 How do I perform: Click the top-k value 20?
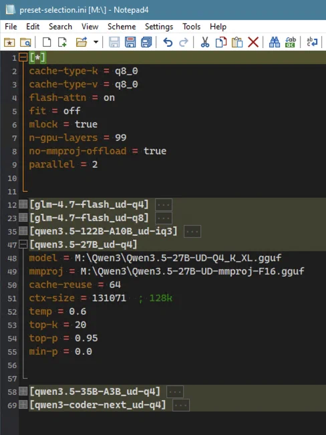point(80,325)
